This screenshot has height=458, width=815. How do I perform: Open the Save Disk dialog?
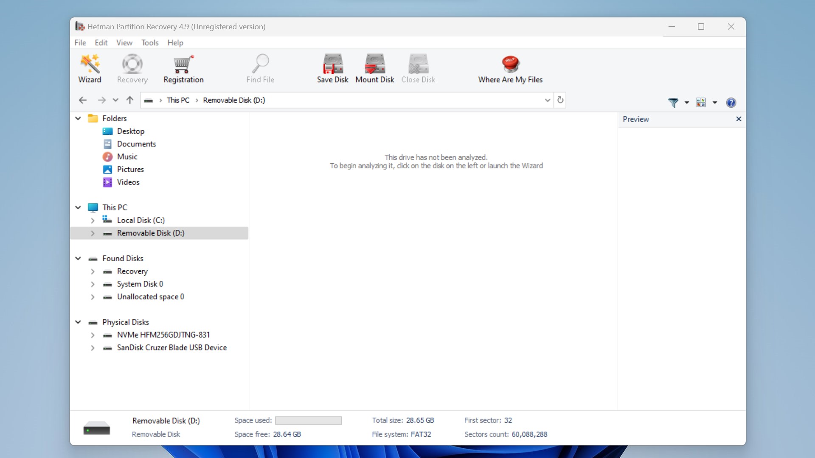coord(332,67)
